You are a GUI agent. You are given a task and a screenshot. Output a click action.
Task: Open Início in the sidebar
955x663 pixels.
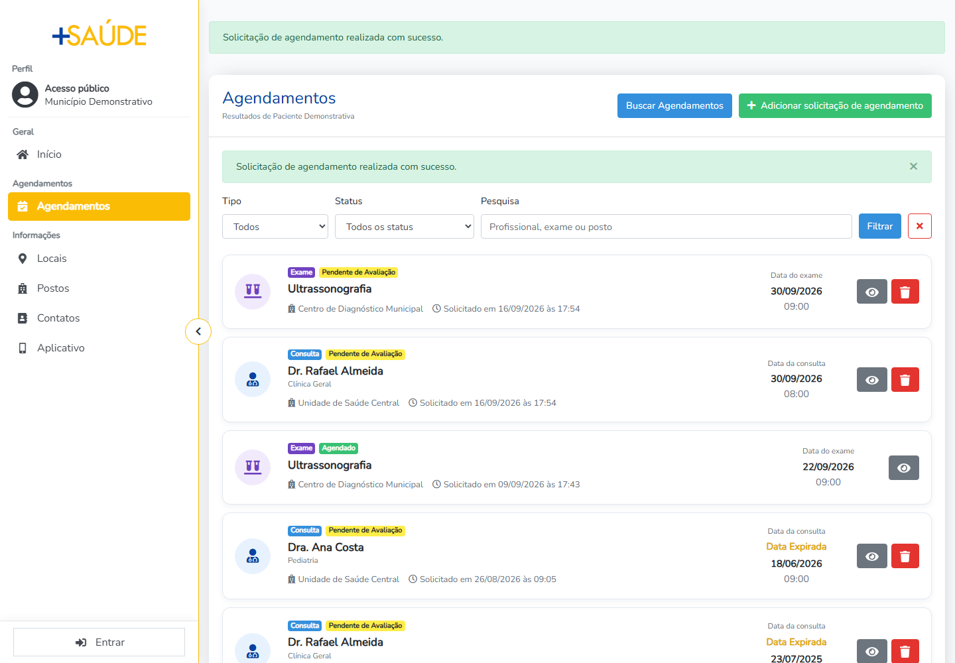pyautogui.click(x=99, y=154)
